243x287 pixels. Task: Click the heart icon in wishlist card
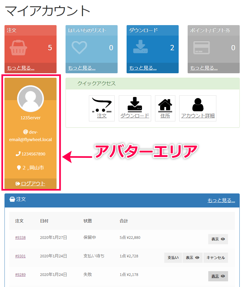tap(79, 48)
